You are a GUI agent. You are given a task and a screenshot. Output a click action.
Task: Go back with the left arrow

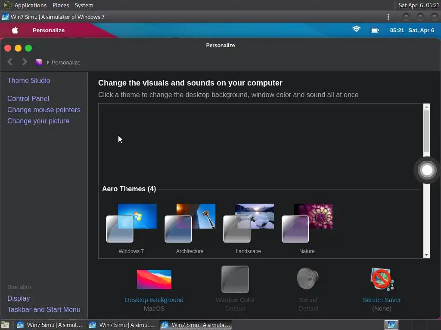click(10, 62)
